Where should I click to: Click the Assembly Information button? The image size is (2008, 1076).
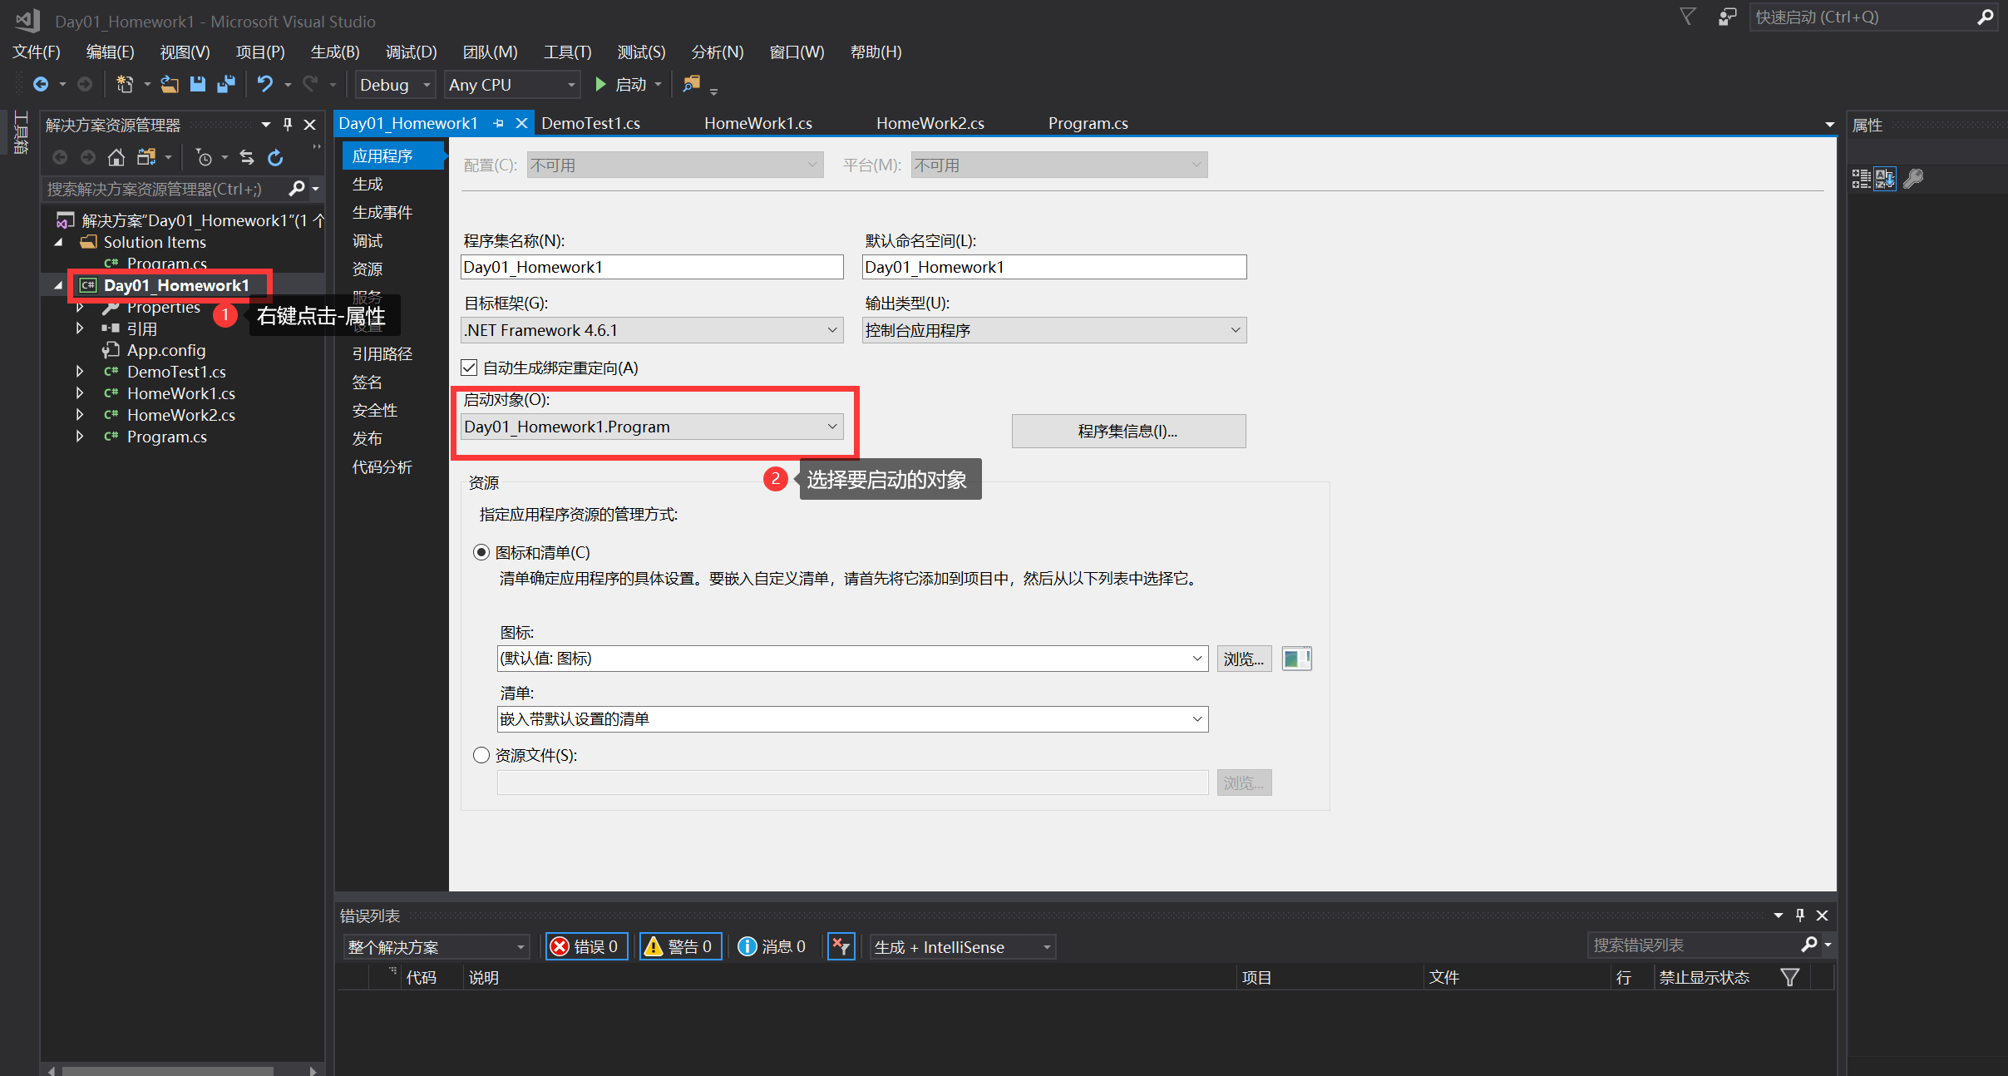tap(1127, 431)
